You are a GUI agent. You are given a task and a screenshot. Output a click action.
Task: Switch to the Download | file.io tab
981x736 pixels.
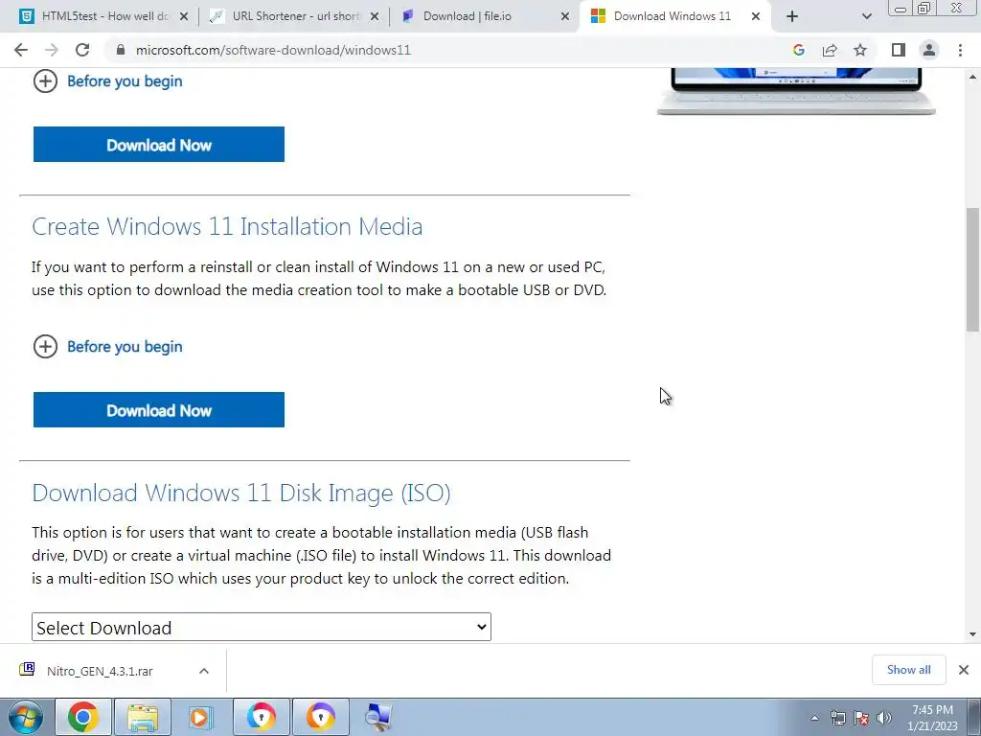pyautogui.click(x=467, y=16)
